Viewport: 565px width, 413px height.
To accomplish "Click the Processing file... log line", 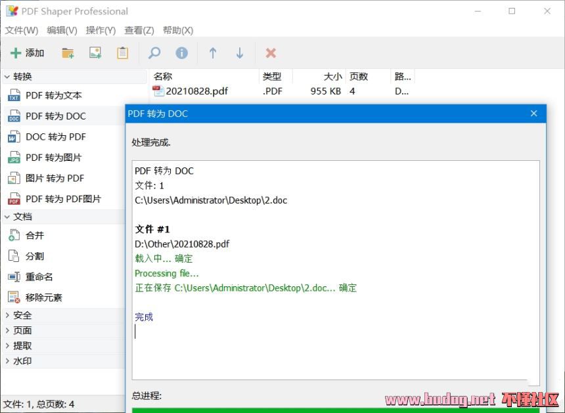I will pos(167,273).
